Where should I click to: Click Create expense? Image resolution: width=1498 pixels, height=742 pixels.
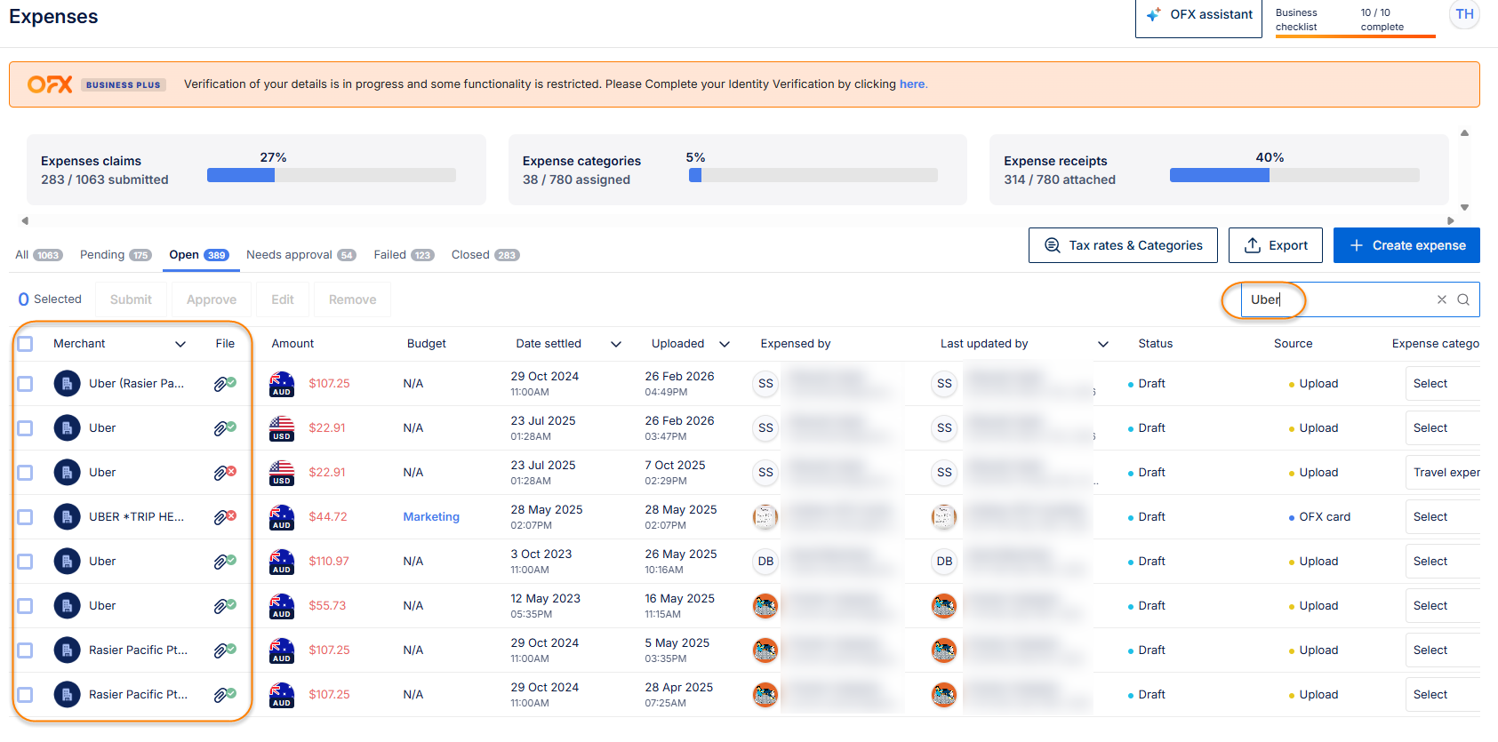[x=1406, y=245]
